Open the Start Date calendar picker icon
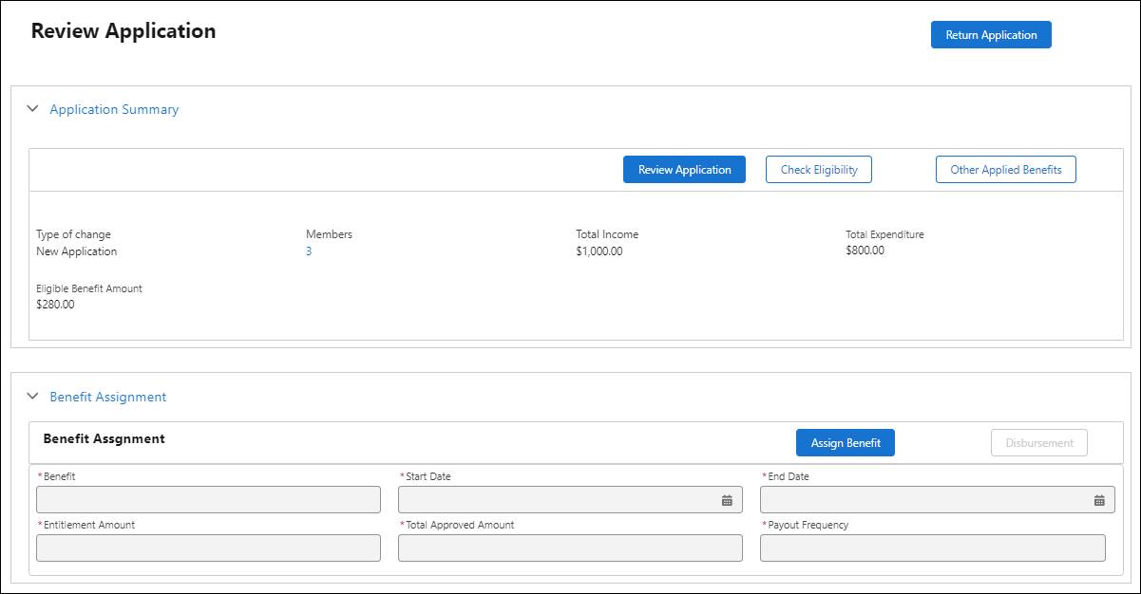1141x594 pixels. click(727, 500)
